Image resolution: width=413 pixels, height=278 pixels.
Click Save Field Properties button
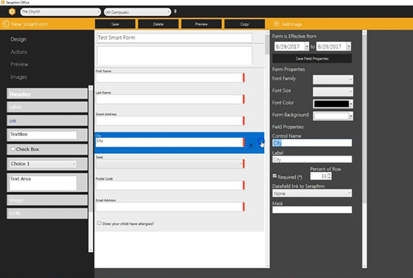pos(312,59)
